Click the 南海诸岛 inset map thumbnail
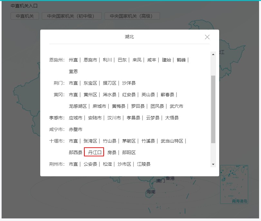Screen dimensions: 261x221 (x=234, y=184)
